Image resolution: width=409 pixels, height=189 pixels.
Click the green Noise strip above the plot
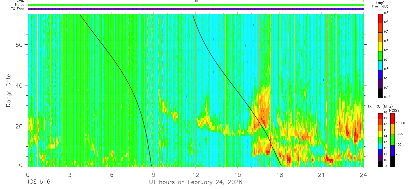(x=196, y=5)
